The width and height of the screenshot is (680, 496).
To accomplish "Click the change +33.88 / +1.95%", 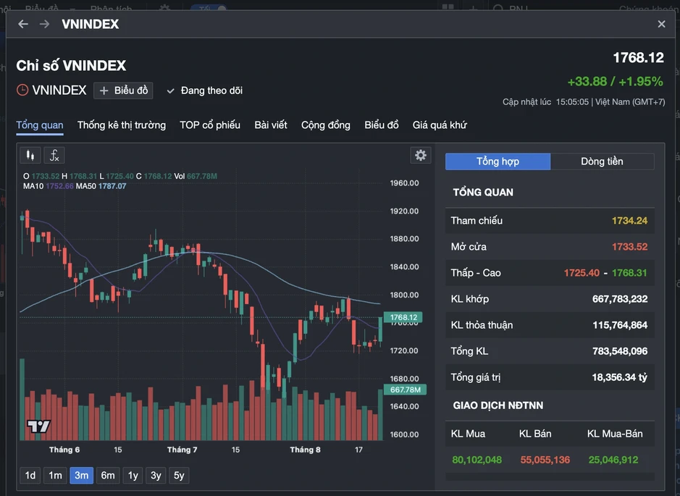I will click(x=615, y=82).
